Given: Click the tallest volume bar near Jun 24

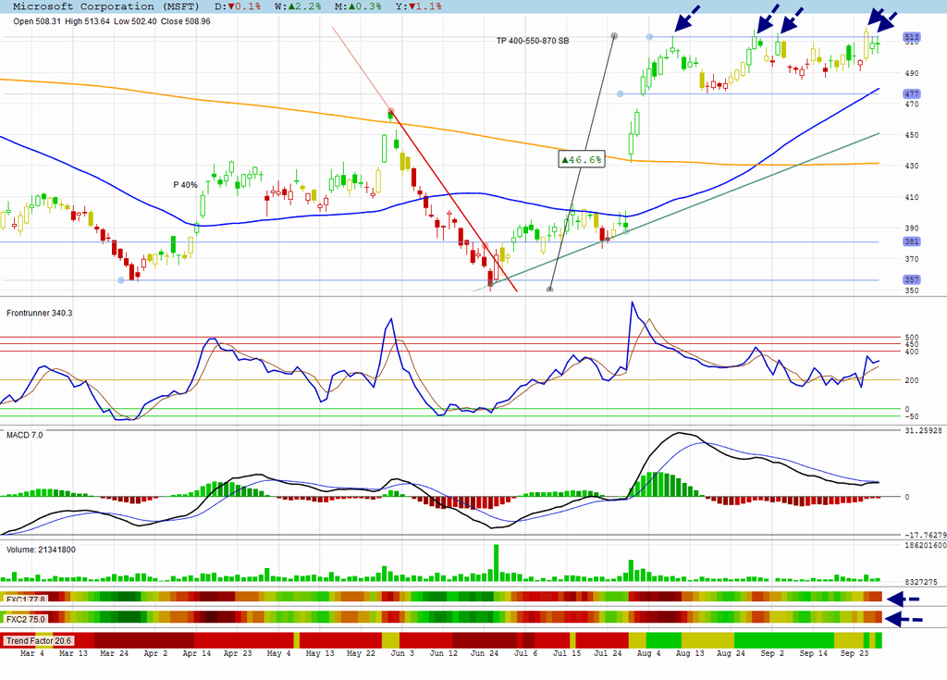Looking at the screenshot, I should [x=497, y=563].
